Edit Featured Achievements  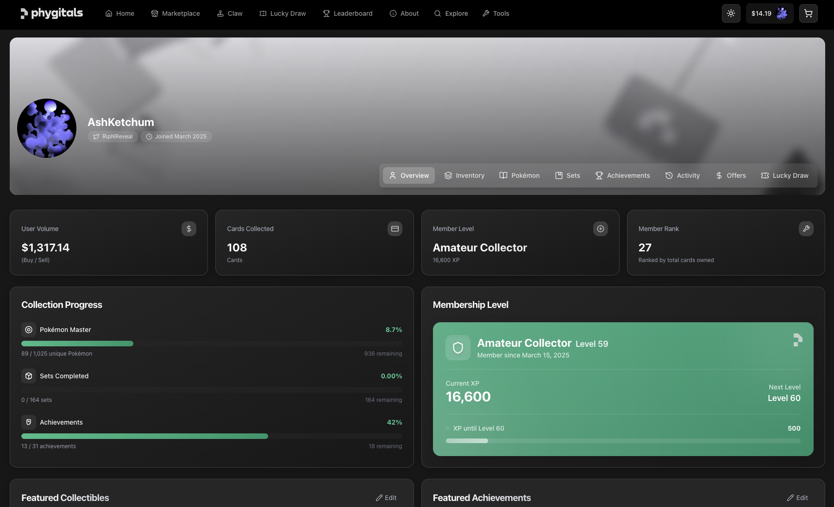[797, 498]
